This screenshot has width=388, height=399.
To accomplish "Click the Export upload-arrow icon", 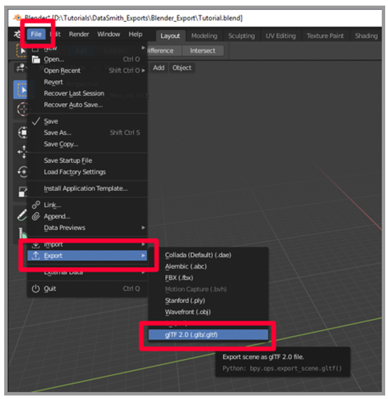I will pos(36,255).
